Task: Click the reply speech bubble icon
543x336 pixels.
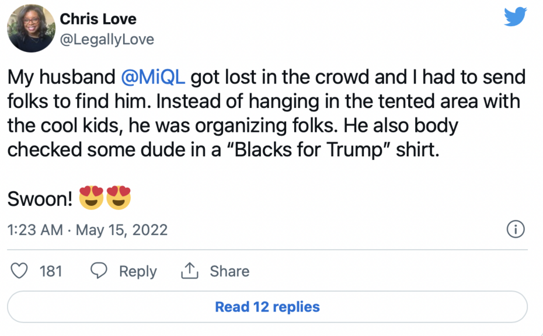Action: 99,271
